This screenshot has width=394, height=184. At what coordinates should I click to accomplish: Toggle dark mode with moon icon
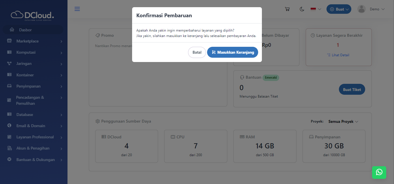302,9
